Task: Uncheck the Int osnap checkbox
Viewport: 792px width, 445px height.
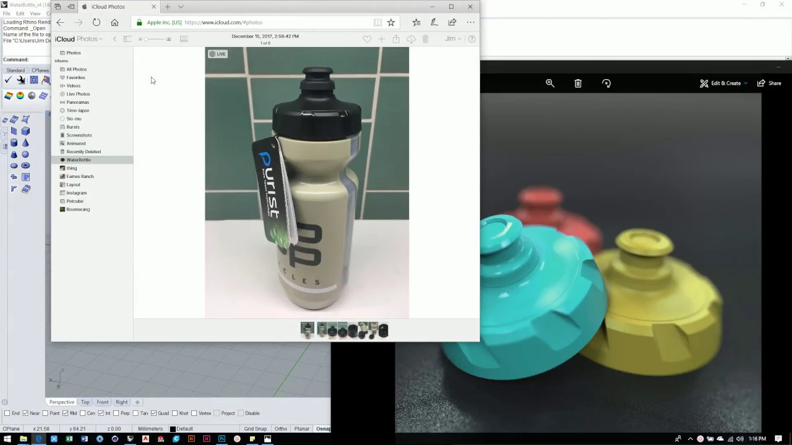Action: [x=100, y=413]
